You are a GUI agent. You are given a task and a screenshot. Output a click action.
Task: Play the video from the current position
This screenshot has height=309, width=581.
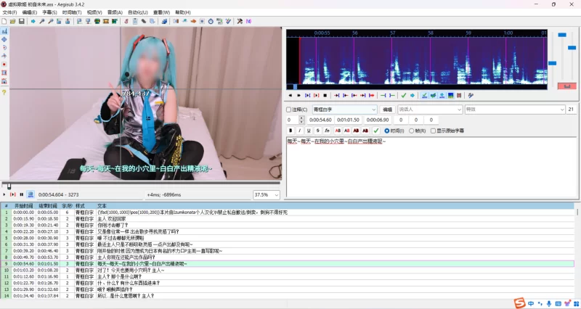click(x=4, y=194)
